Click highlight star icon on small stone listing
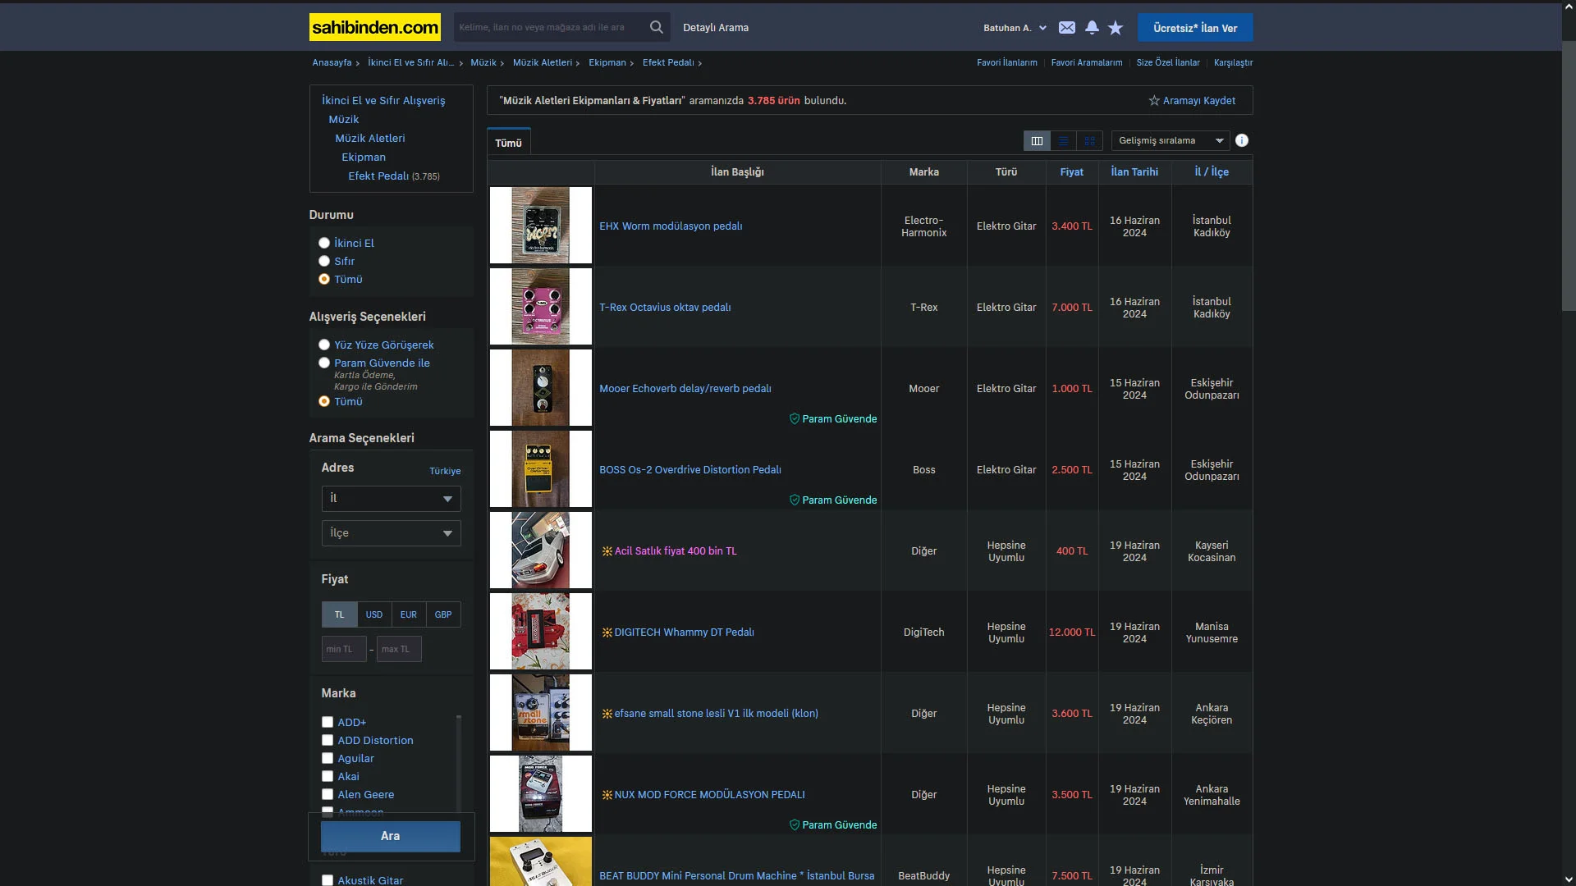 [607, 714]
